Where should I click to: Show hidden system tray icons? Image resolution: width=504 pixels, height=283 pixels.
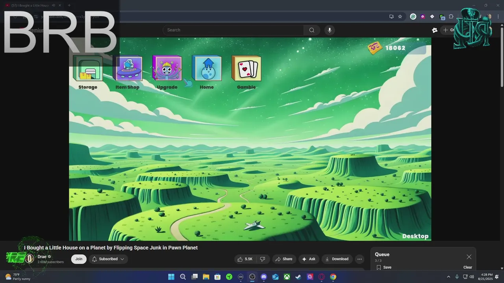(448, 277)
